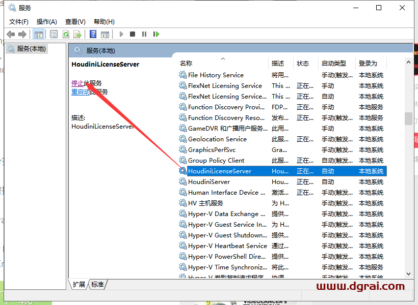Image resolution: width=418 pixels, height=305 pixels.
Task: Click the vertical scrollbar thumb
Action: (408, 118)
